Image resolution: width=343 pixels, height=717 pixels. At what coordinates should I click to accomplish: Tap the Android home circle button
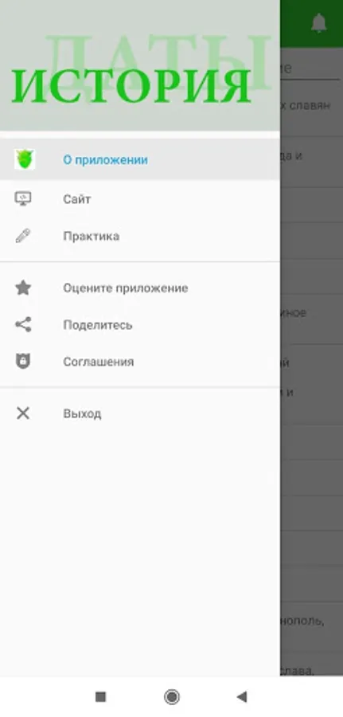(172, 697)
